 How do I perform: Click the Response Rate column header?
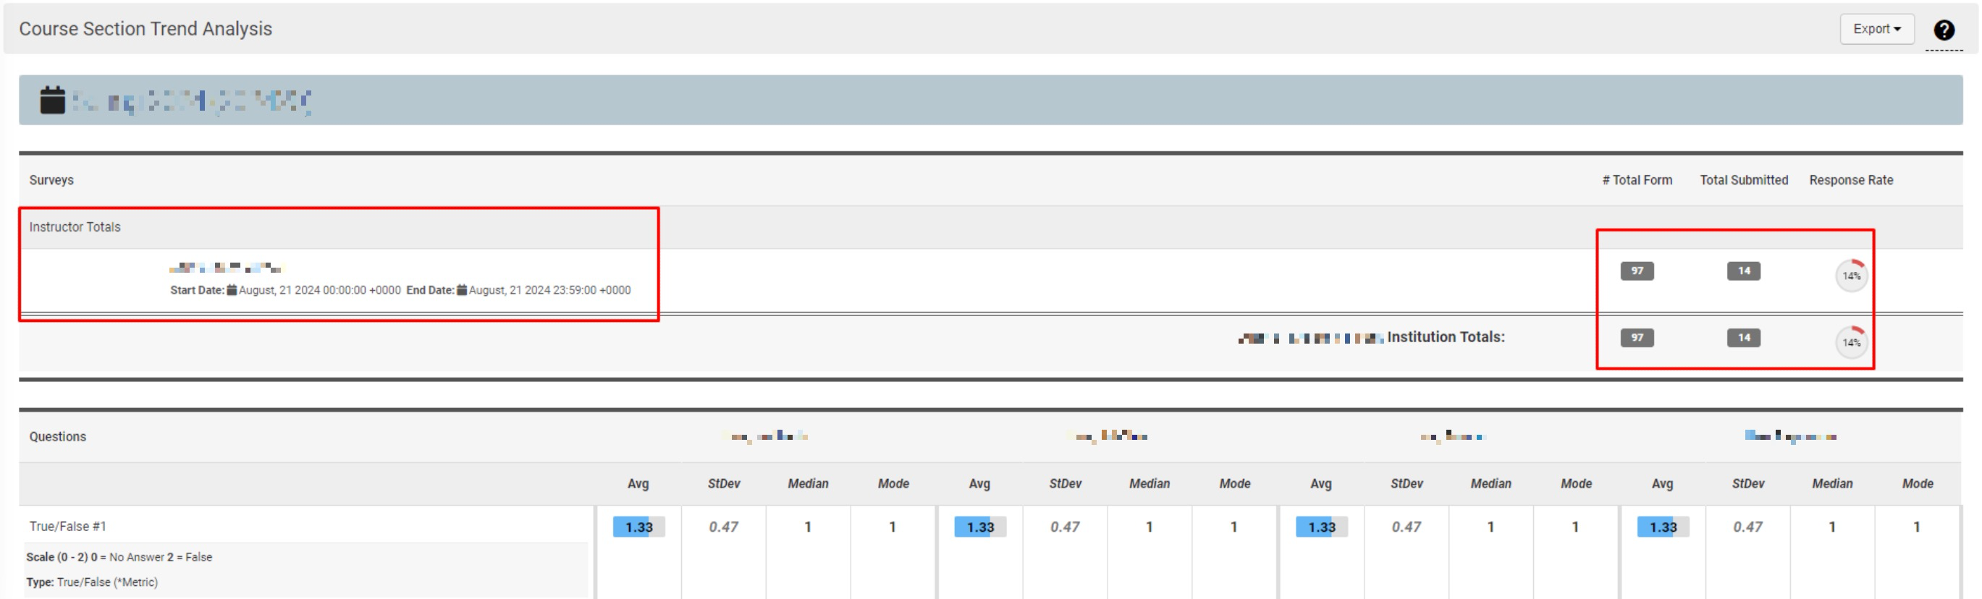[1850, 180]
